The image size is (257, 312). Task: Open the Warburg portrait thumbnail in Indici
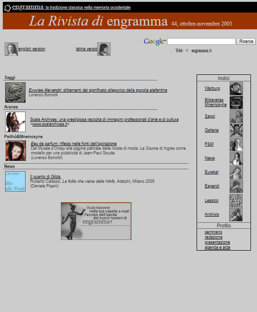click(236, 88)
